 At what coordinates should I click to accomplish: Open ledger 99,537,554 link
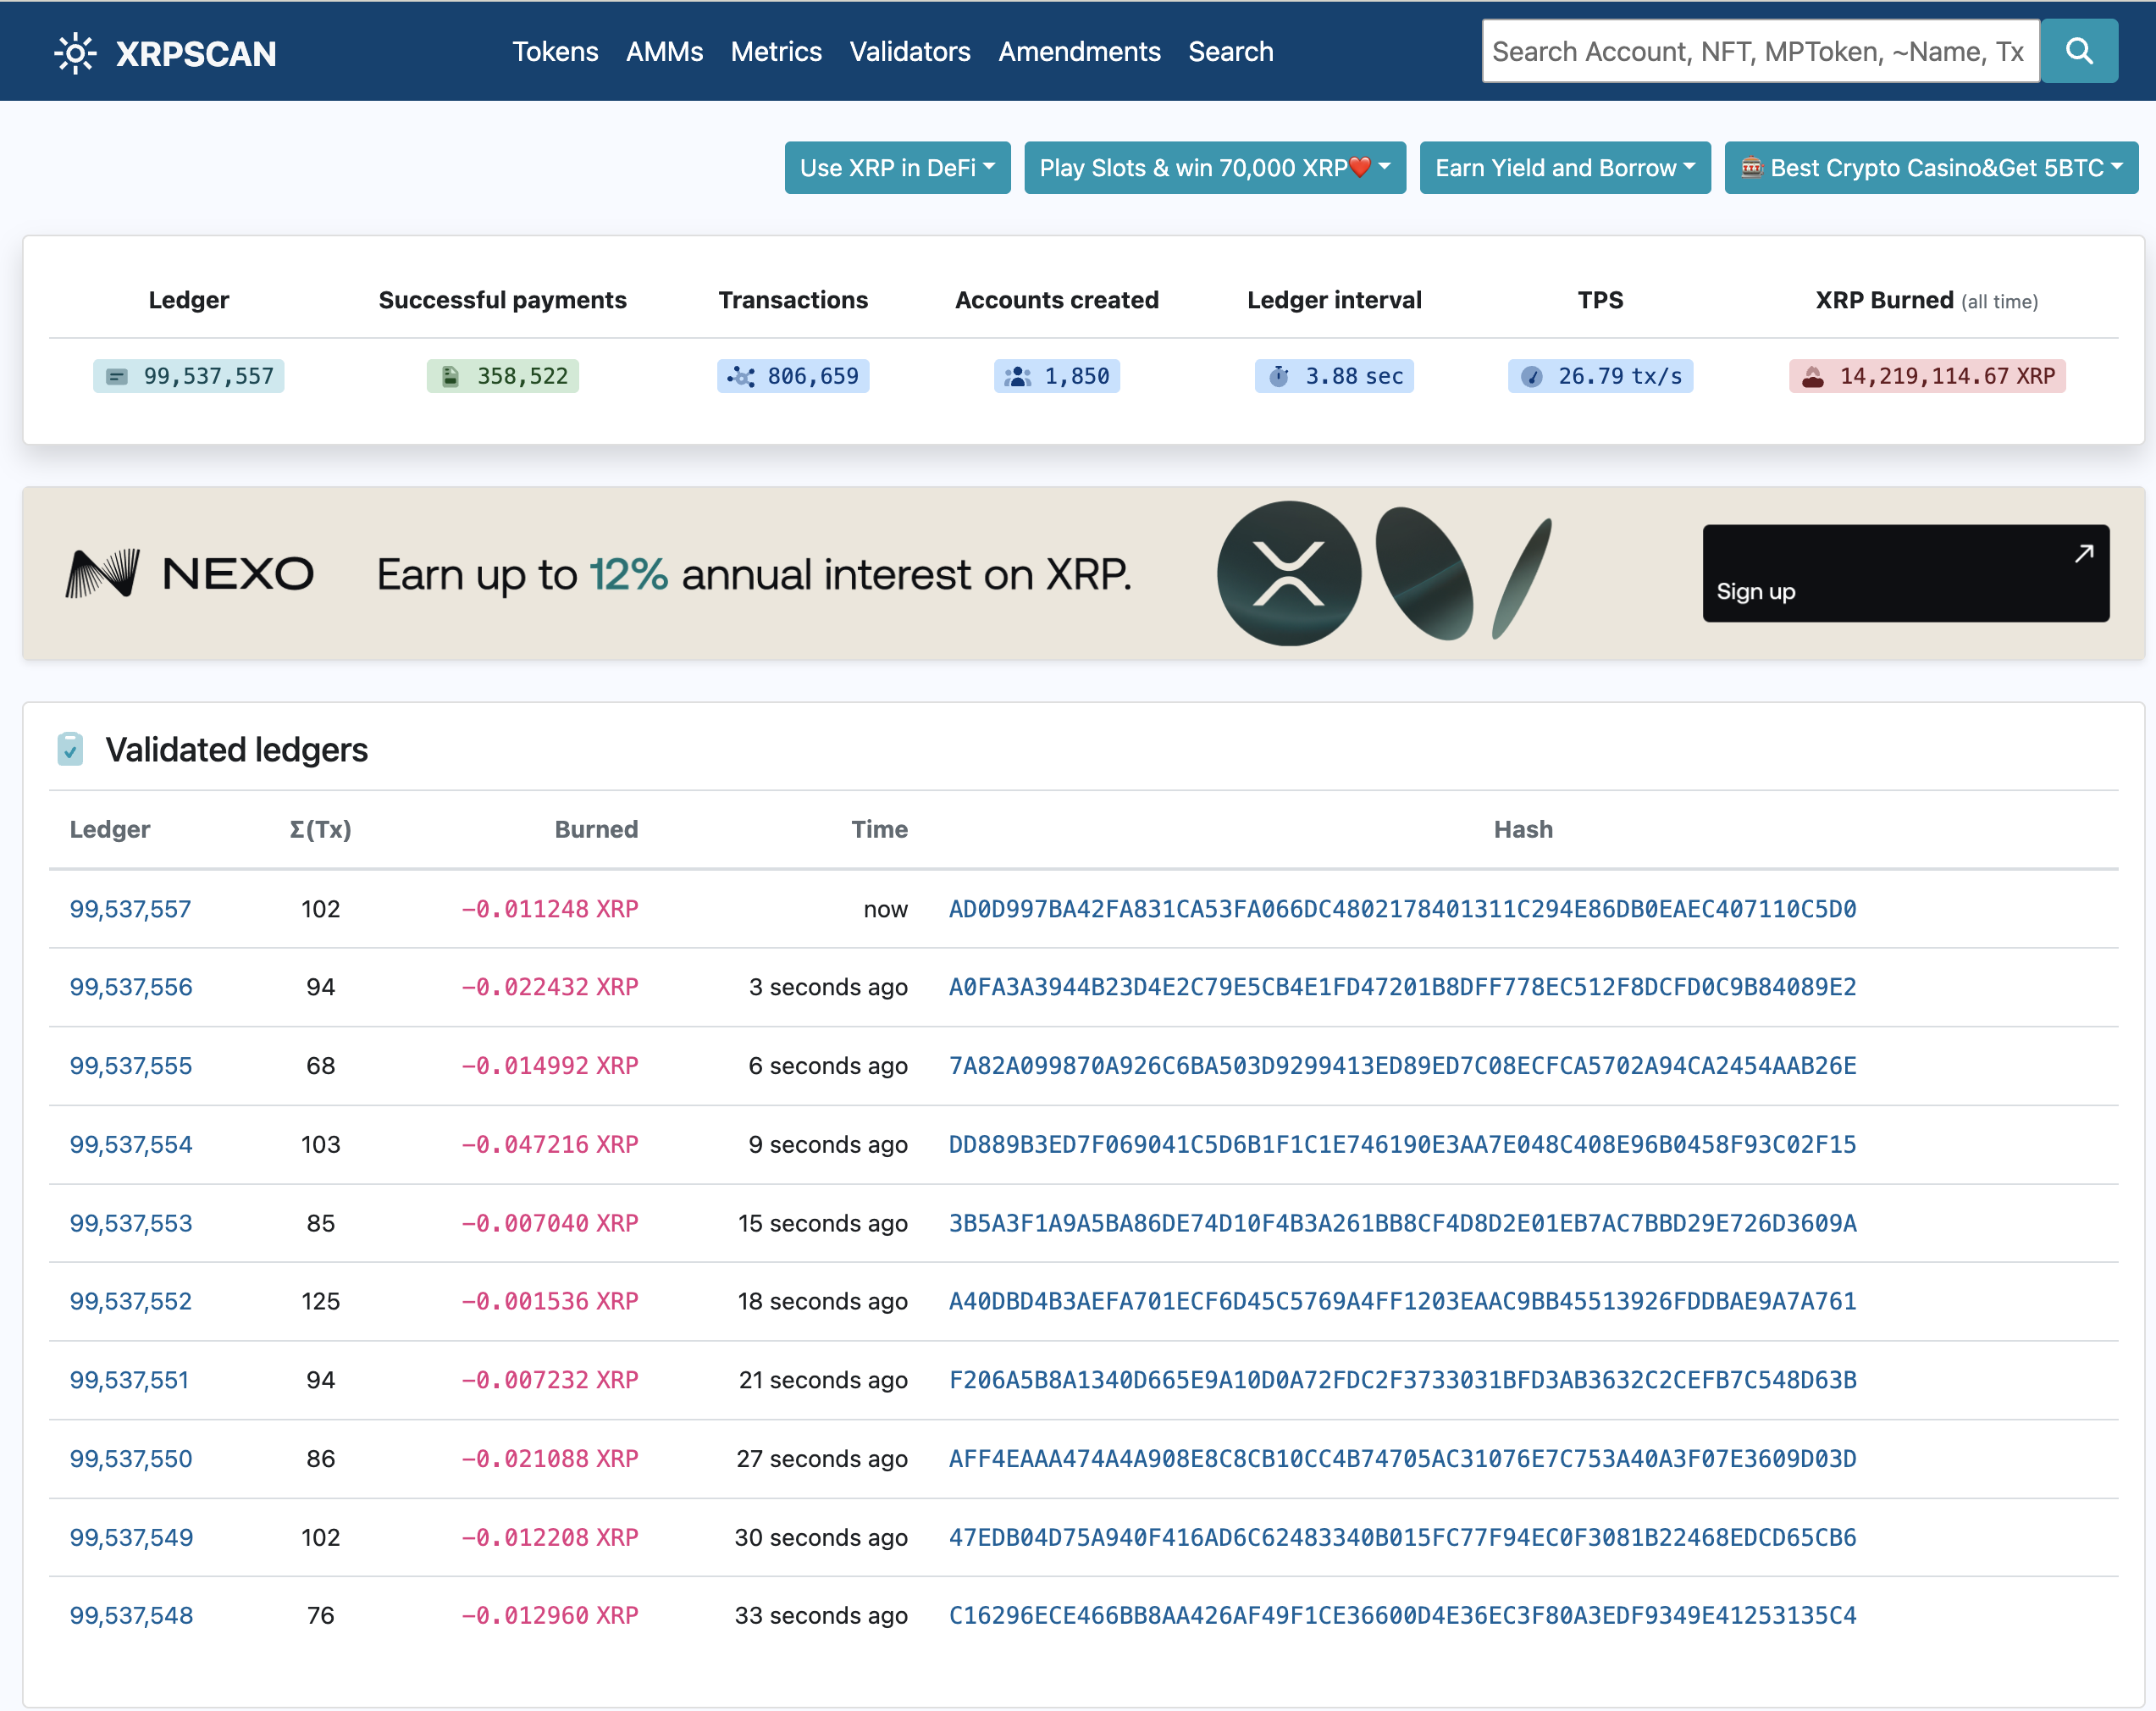pos(131,1144)
